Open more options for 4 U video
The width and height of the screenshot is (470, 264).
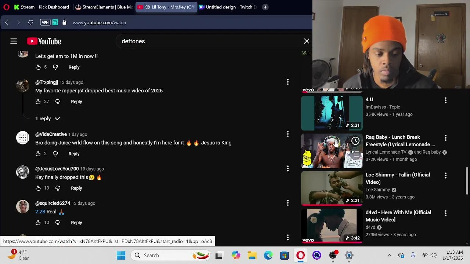(x=446, y=100)
